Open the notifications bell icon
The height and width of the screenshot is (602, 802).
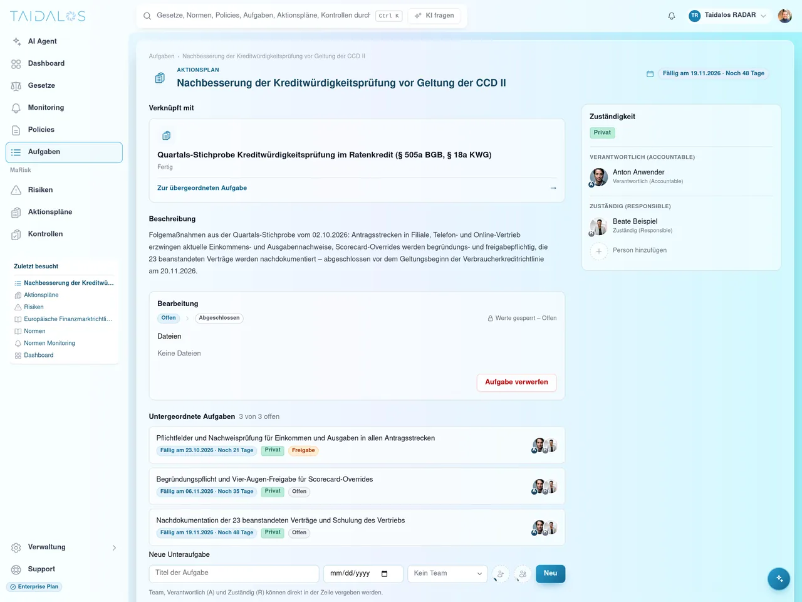pyautogui.click(x=672, y=16)
